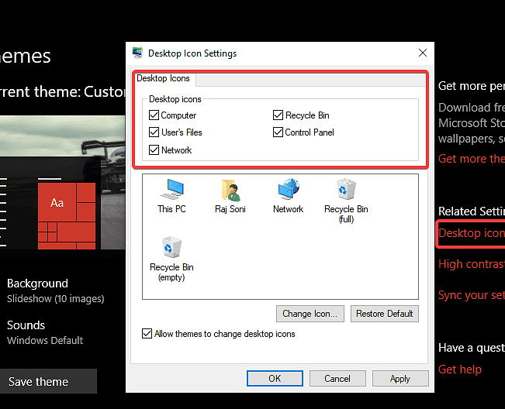505x409 pixels.
Task: Open the Desktop Icons tab
Action: [163, 78]
